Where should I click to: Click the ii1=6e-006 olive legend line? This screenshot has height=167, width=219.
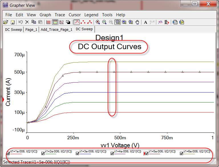189,154
